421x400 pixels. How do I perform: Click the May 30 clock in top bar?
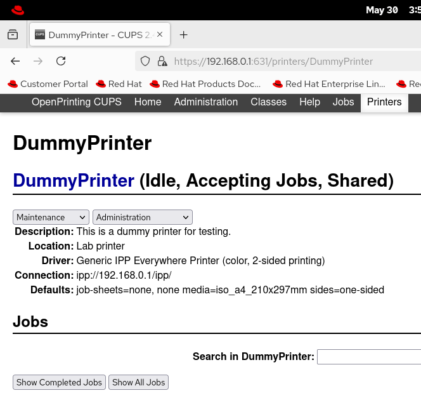pos(382,10)
